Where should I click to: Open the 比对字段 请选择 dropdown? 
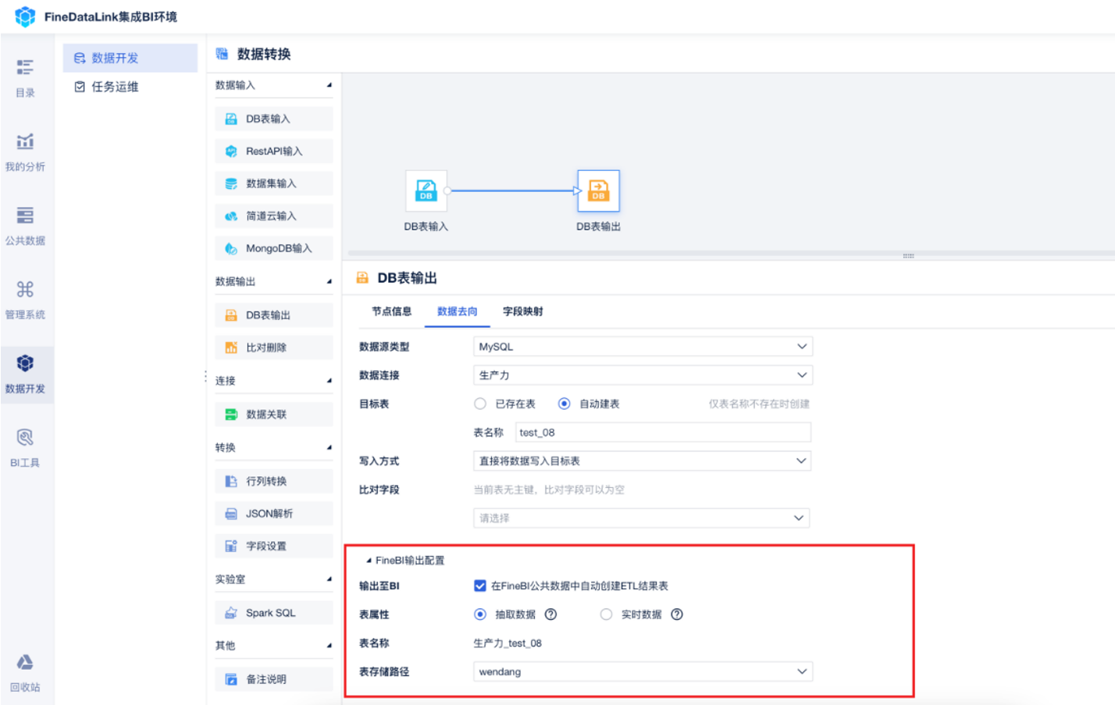point(641,518)
